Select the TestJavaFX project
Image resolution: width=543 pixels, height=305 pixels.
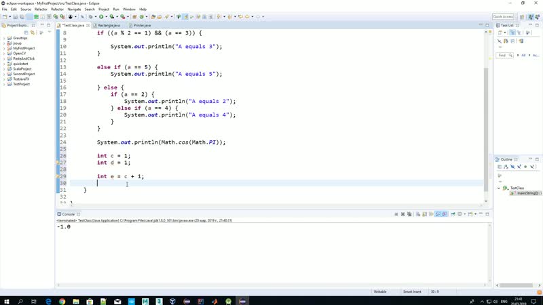click(21, 79)
